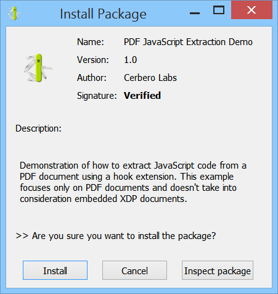Maximize the Install Package dialog
The height and width of the screenshot is (294, 278).
coord(219,10)
